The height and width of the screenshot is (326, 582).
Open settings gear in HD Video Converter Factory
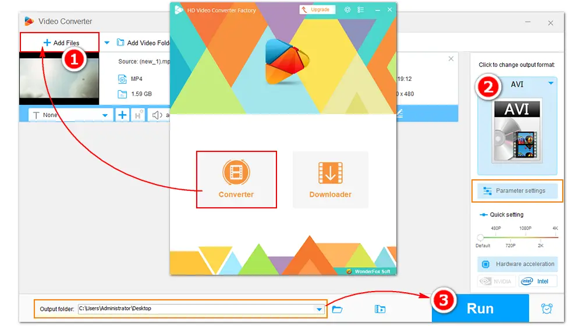tap(347, 10)
